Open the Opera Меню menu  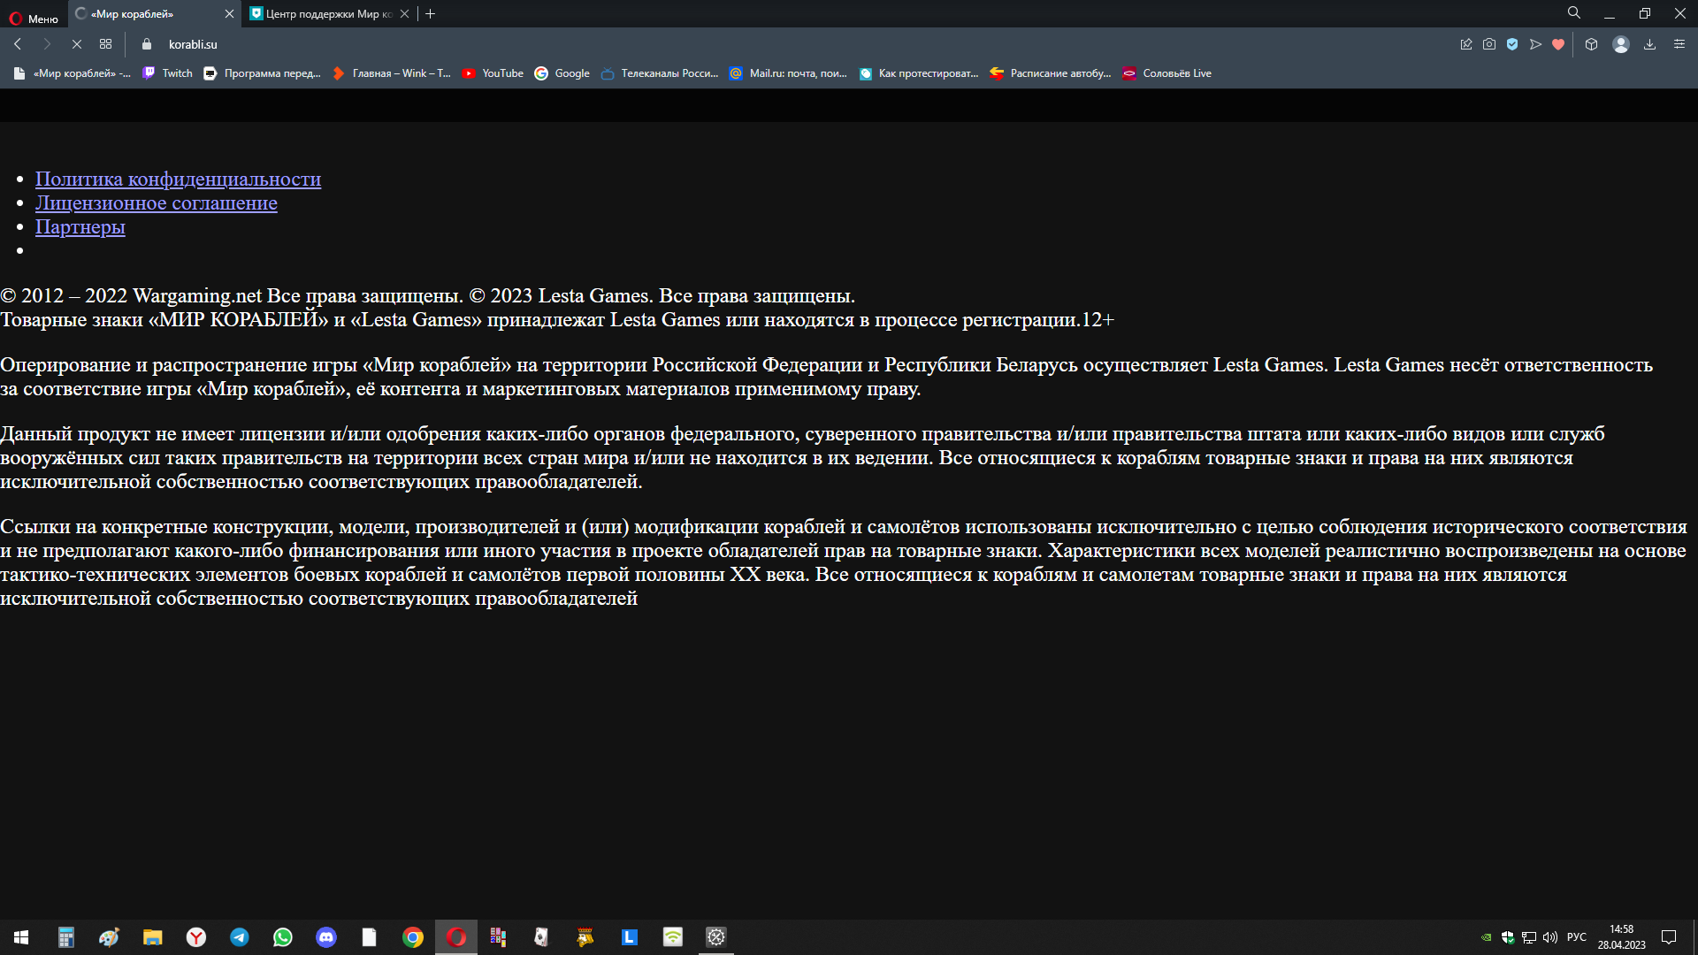[34, 18]
